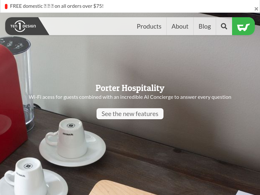The image size is (260, 195).
Task: Click the Porter Hospitality heading
Action: pyautogui.click(x=130, y=88)
